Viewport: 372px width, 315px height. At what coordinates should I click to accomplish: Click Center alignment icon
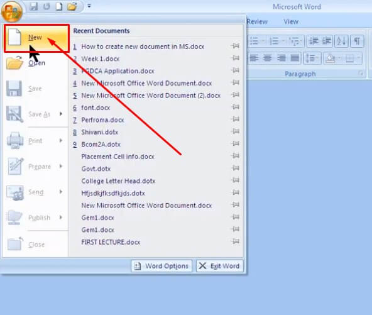(268, 58)
